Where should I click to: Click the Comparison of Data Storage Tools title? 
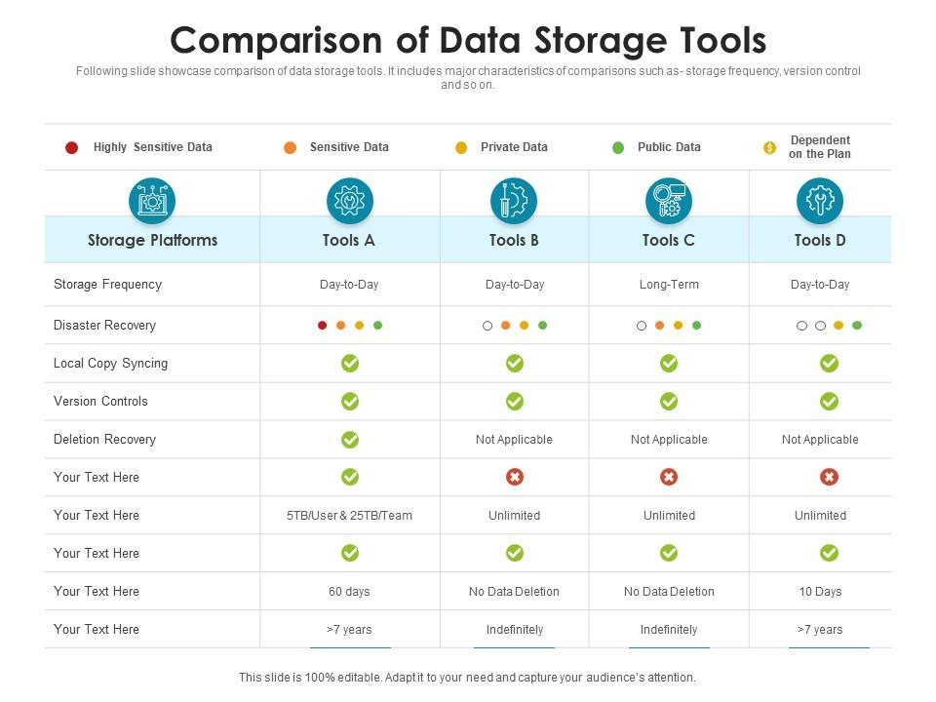[468, 41]
